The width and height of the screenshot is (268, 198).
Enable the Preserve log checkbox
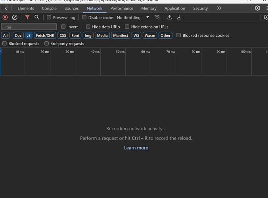49,17
